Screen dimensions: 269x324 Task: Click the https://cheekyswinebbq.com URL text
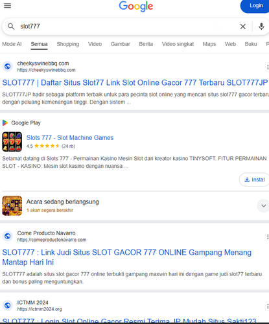[46, 70]
